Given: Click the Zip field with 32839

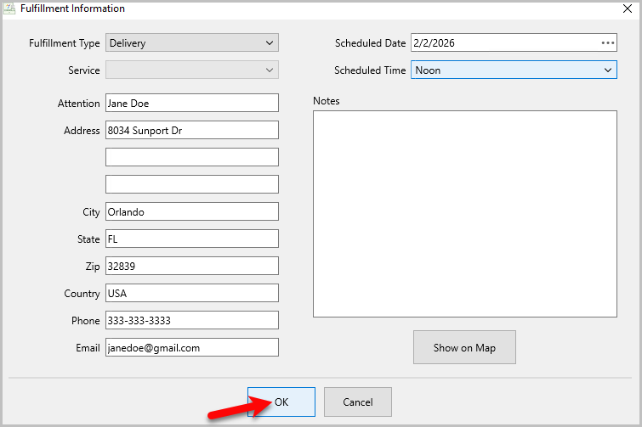Looking at the screenshot, I should coord(192,266).
